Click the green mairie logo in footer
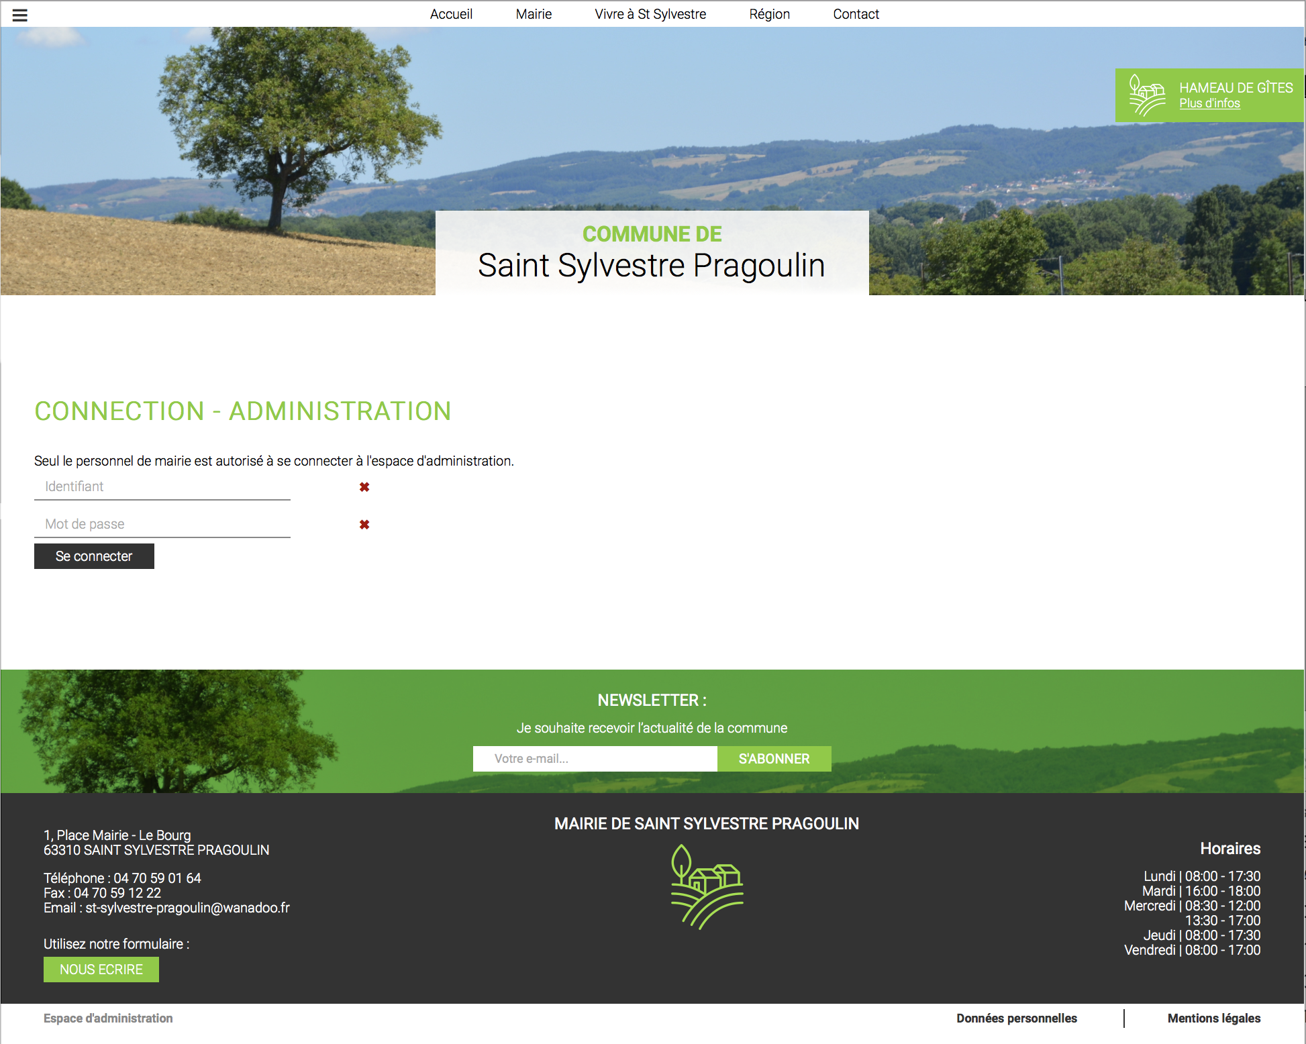 tap(707, 886)
